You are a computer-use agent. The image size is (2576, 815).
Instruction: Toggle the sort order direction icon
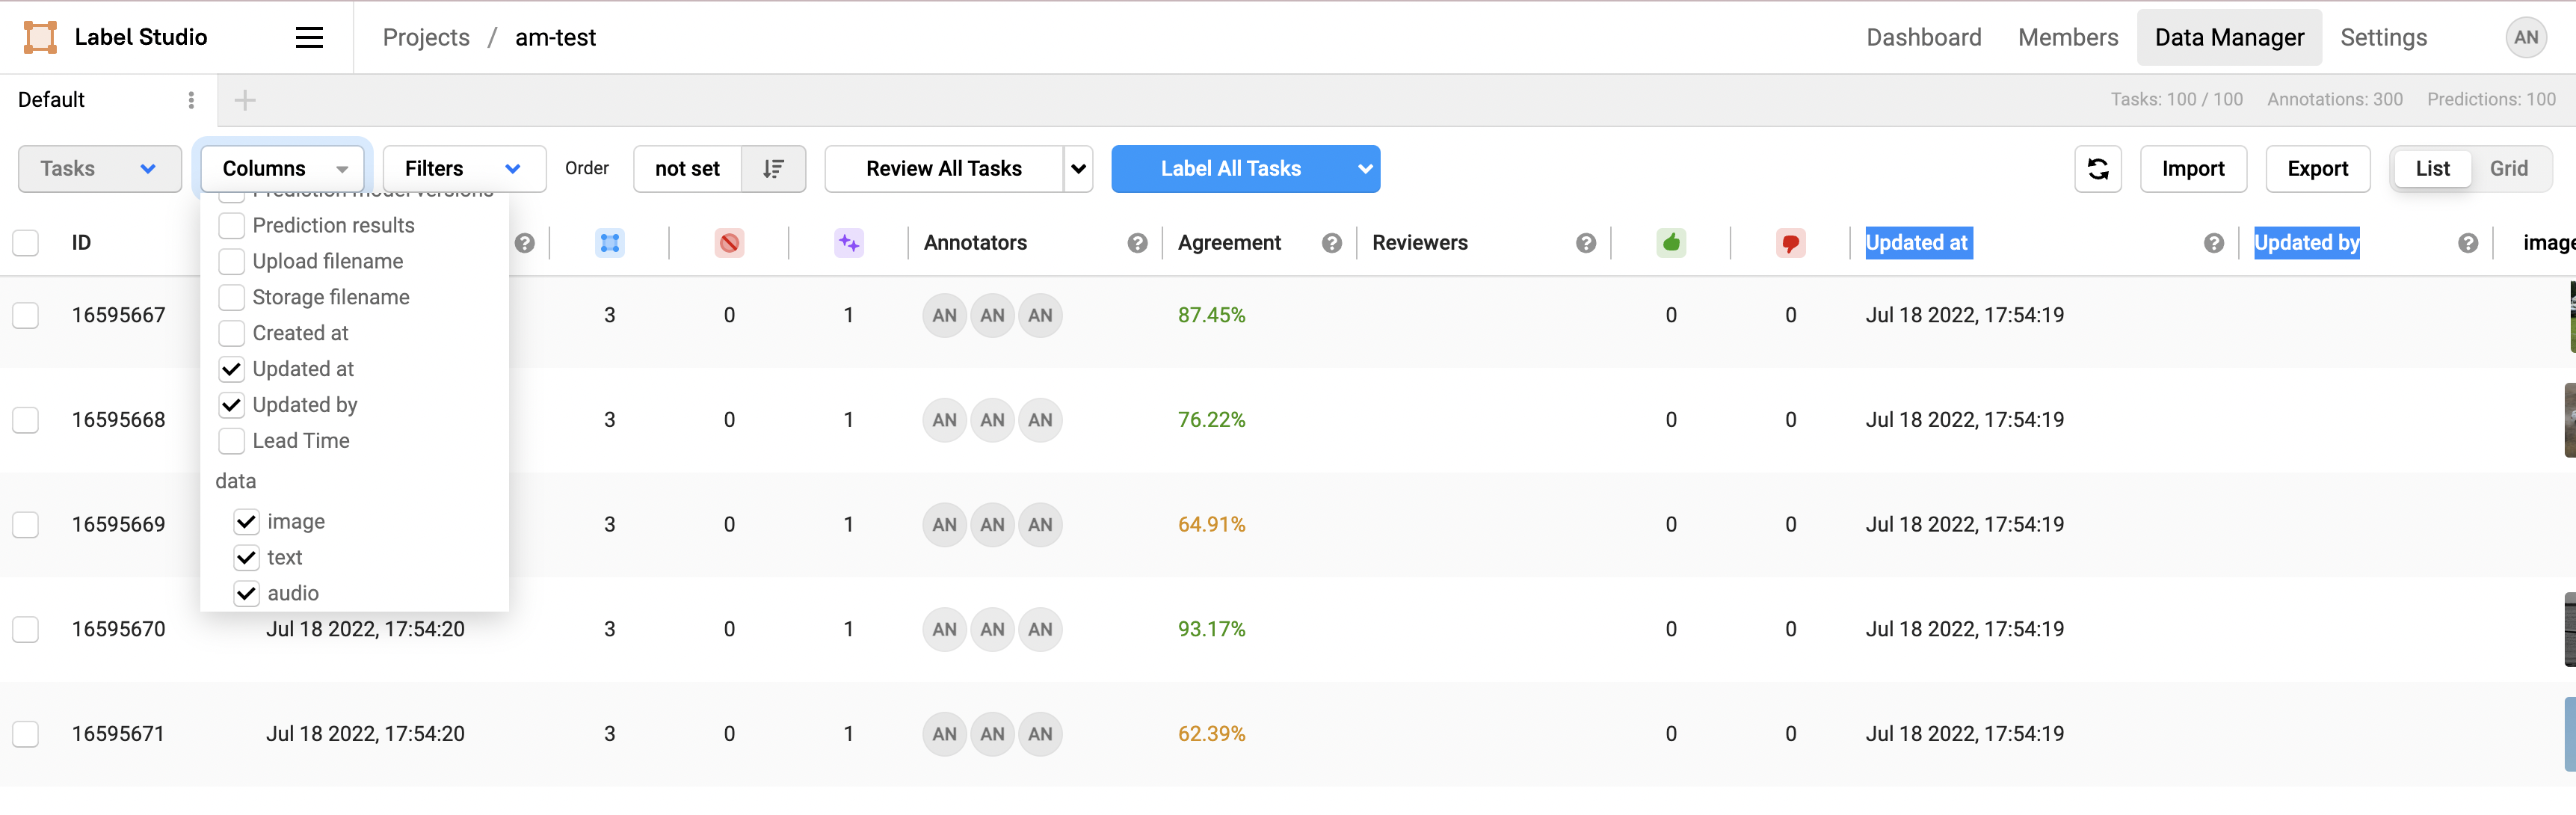click(773, 169)
